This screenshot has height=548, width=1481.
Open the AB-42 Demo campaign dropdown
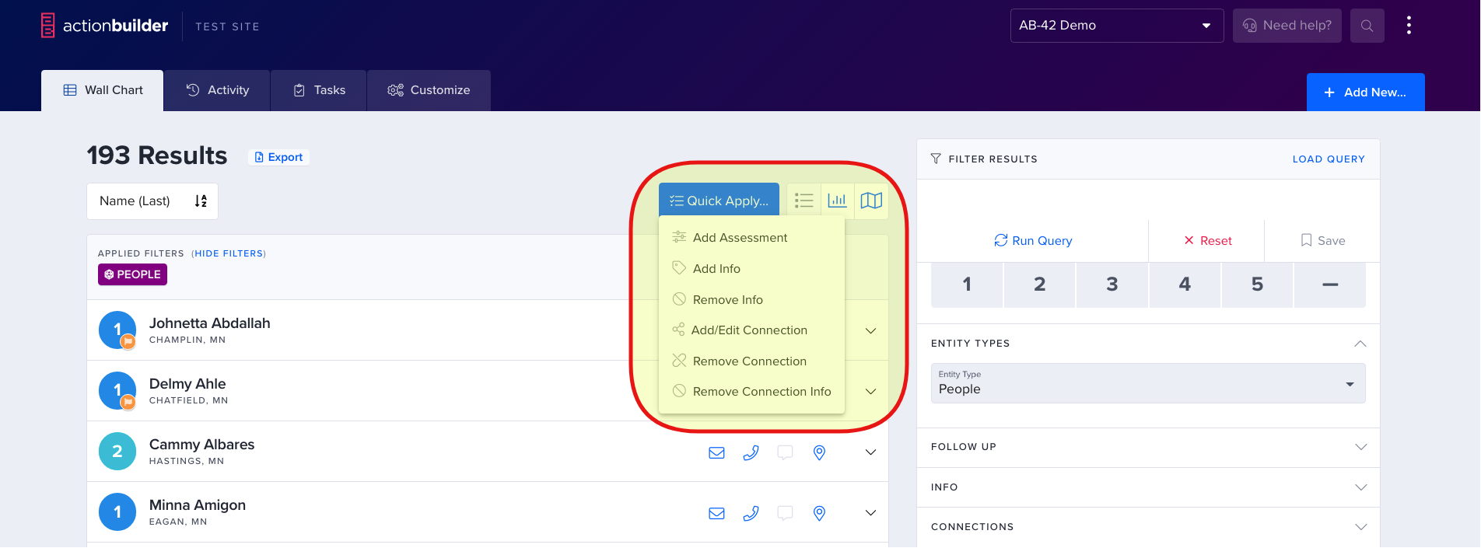(x=1116, y=26)
